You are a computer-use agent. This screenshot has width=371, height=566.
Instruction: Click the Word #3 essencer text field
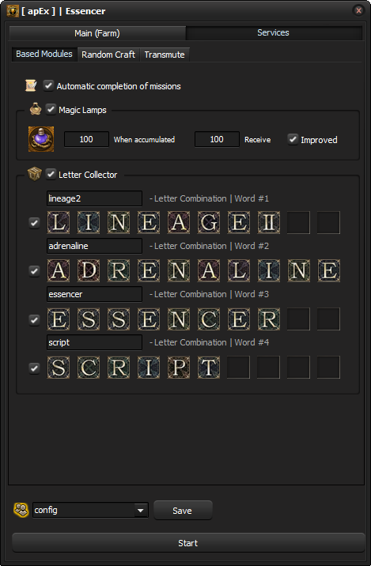(x=94, y=294)
